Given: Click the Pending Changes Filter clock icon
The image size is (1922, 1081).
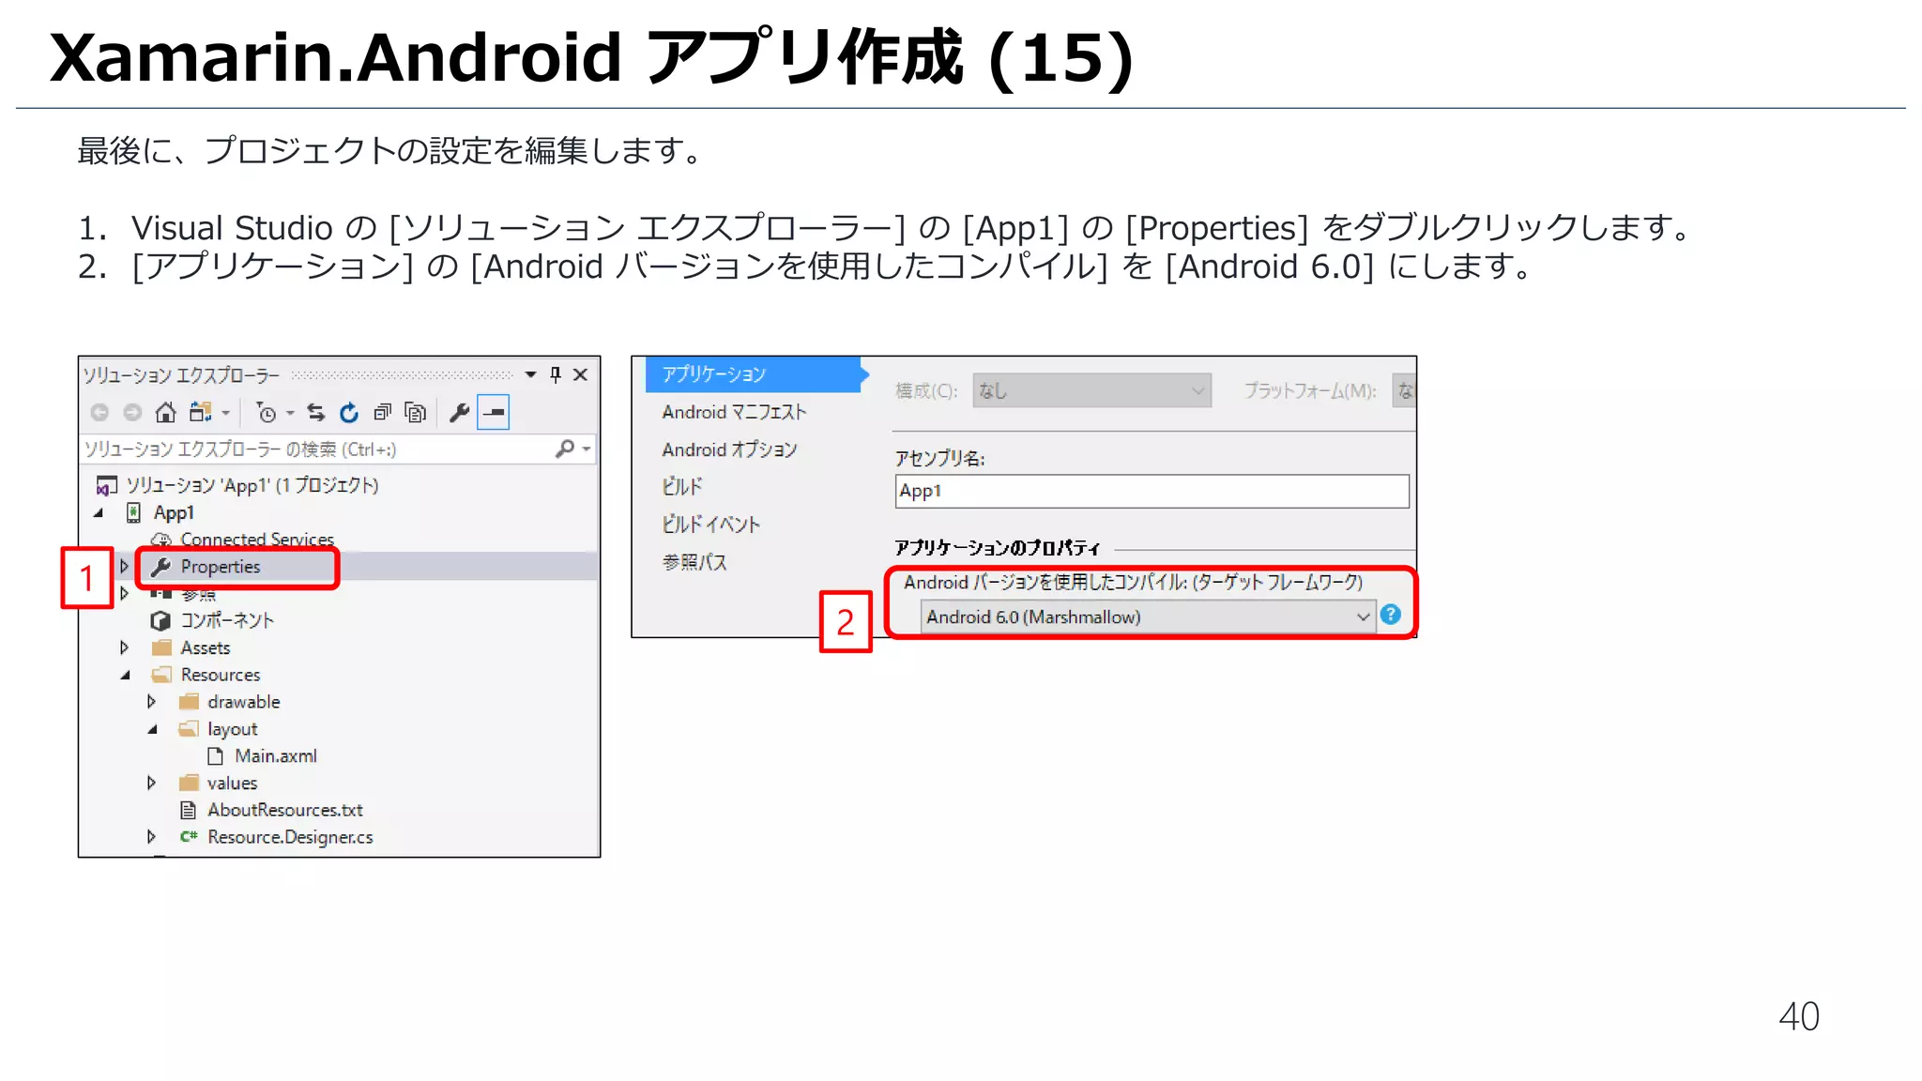Looking at the screenshot, I should point(266,412).
